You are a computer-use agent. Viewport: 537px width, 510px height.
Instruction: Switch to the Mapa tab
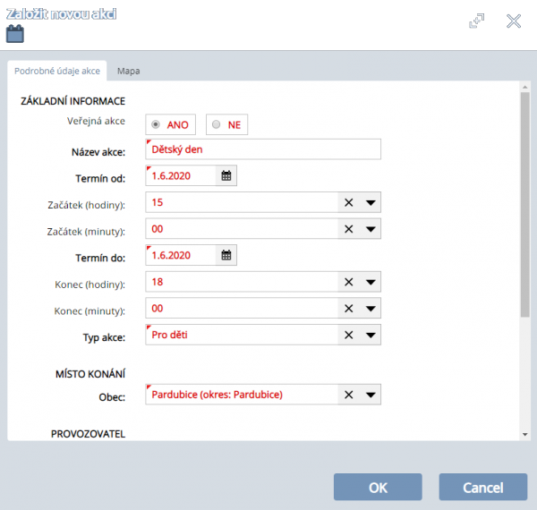click(x=128, y=71)
